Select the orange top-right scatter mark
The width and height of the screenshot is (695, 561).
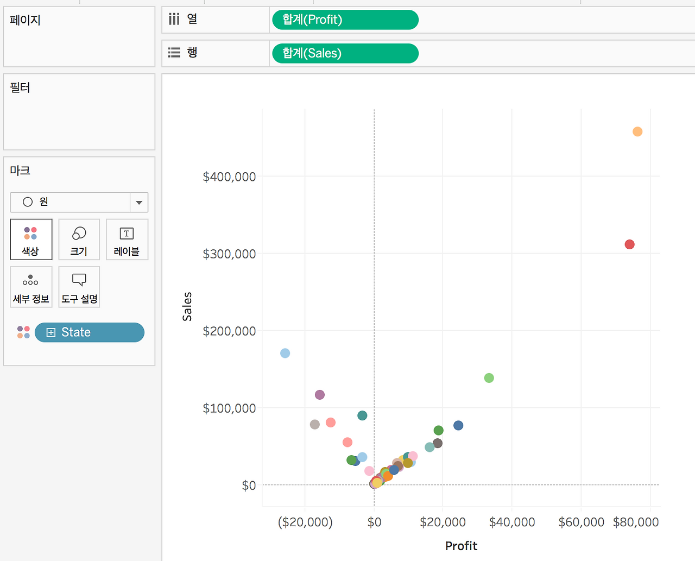[637, 131]
